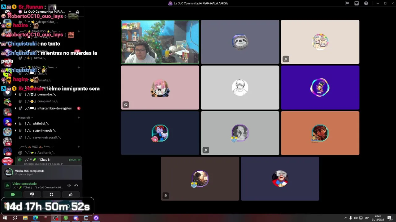Toggle noise suppression waveform icon
Screen dimensions: 396x222
click(x=69, y=185)
